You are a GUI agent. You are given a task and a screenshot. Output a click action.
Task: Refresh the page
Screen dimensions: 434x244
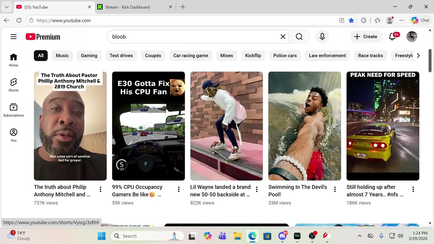(x=19, y=20)
